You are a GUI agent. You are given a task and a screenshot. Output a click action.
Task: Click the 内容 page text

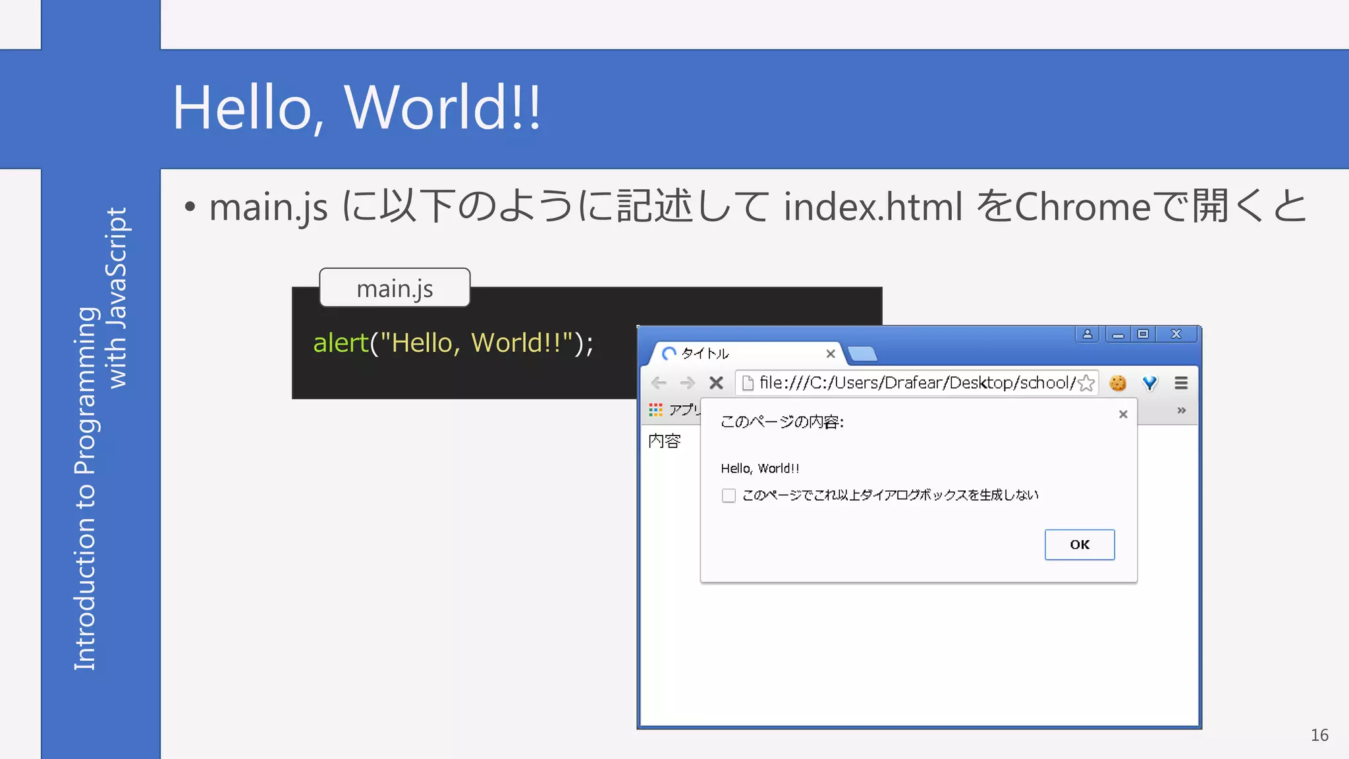664,441
